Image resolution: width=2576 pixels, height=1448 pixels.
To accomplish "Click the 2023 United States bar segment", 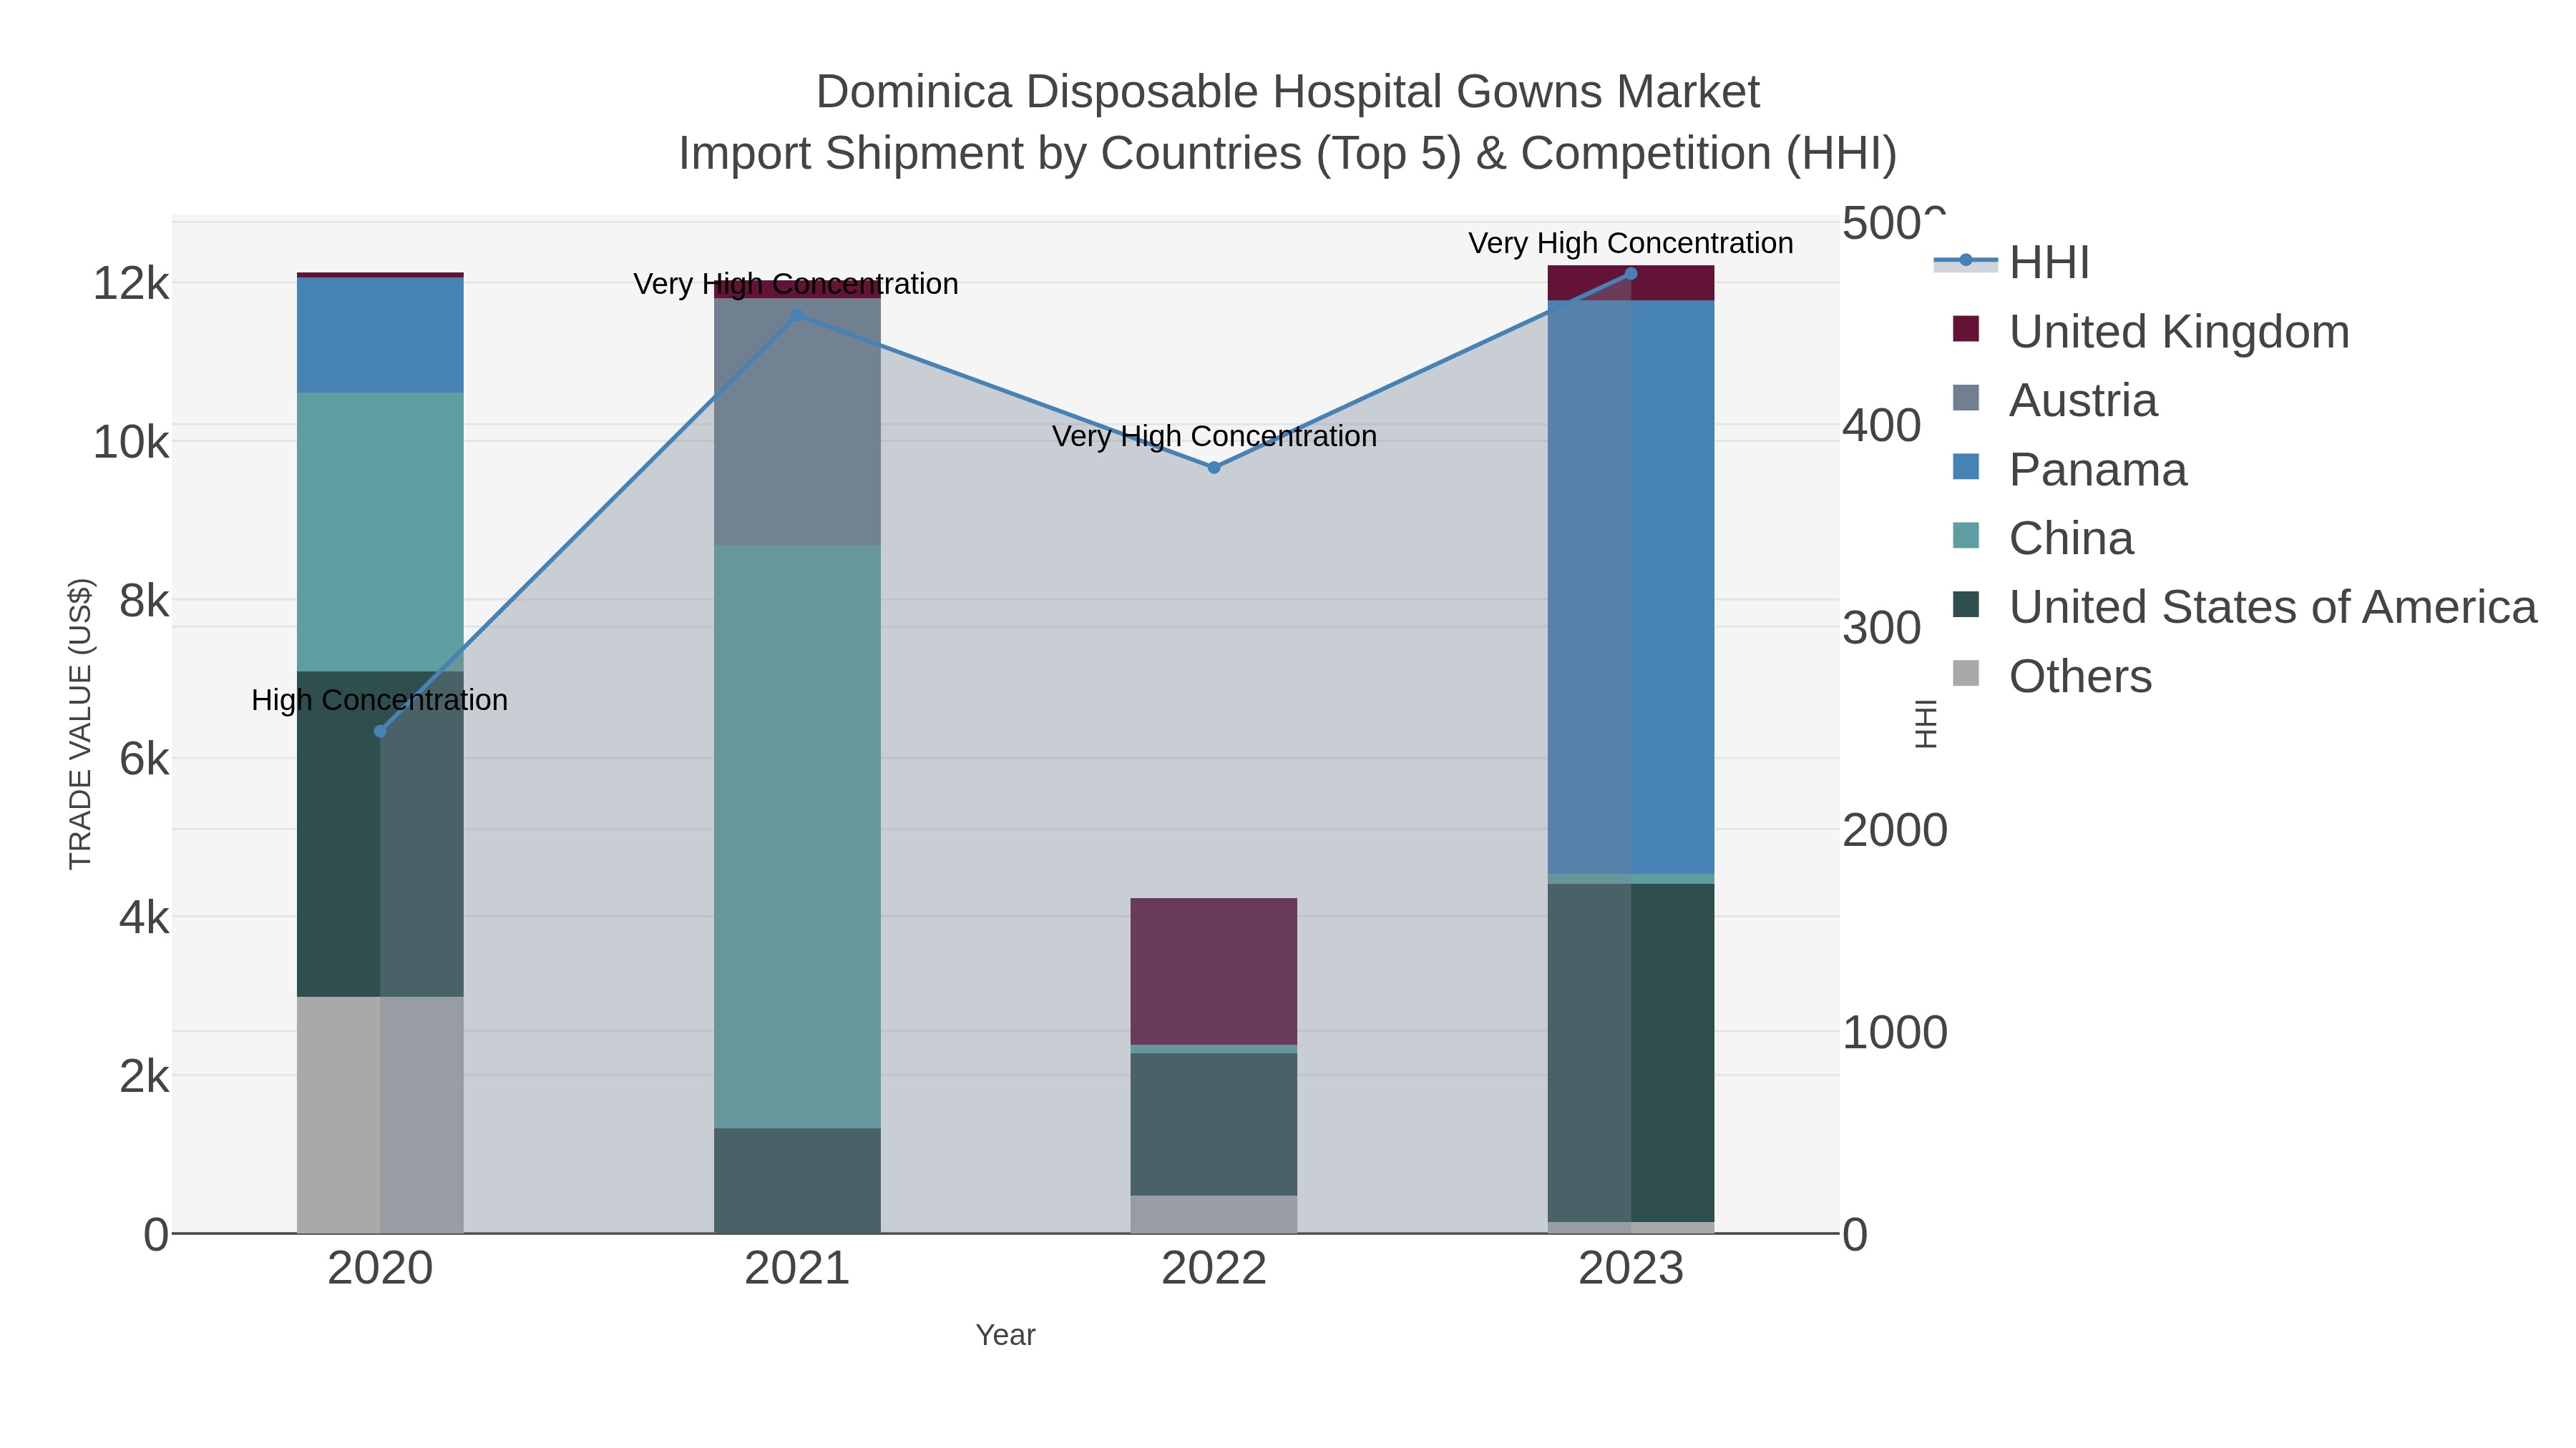I will click(x=1631, y=1053).
